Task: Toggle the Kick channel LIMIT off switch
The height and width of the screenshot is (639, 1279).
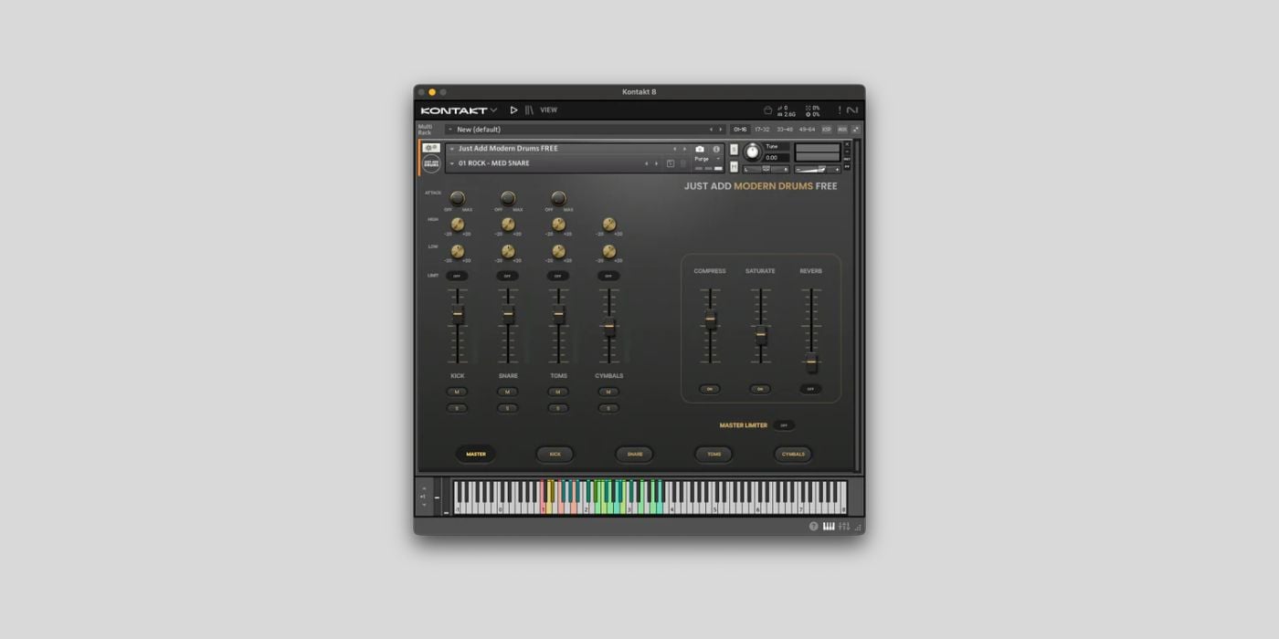Action: click(458, 275)
